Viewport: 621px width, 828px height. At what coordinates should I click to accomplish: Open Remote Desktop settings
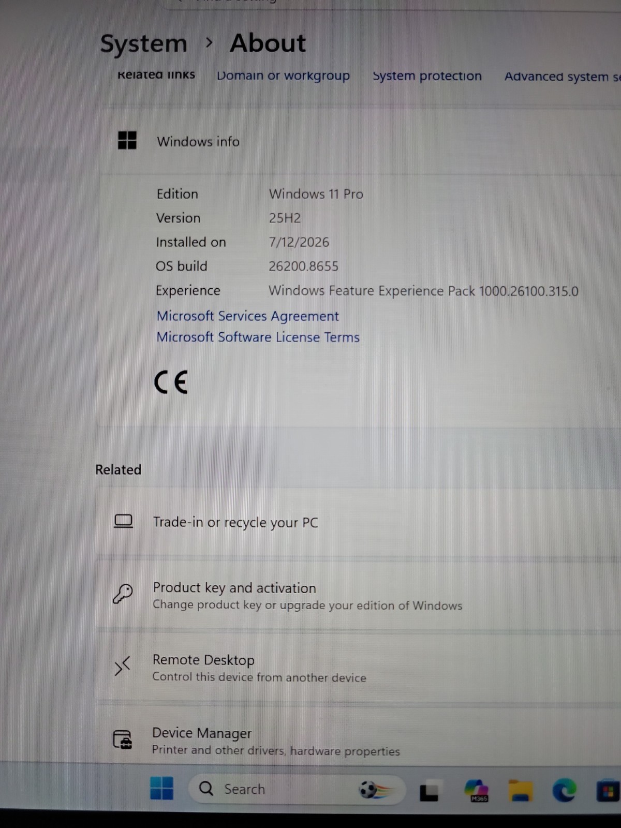(358, 668)
